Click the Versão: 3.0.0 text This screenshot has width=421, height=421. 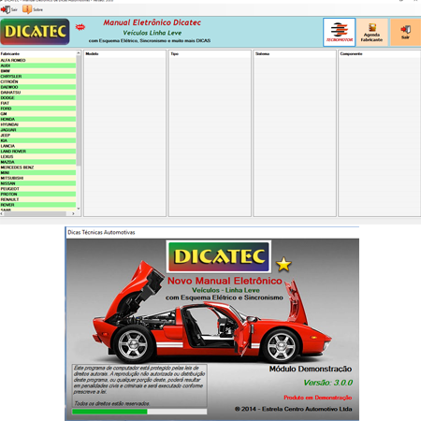click(328, 383)
